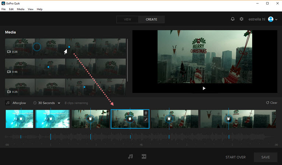The width and height of the screenshot is (282, 165).
Task: Click the film strip icon at bottom
Action: click(x=144, y=157)
